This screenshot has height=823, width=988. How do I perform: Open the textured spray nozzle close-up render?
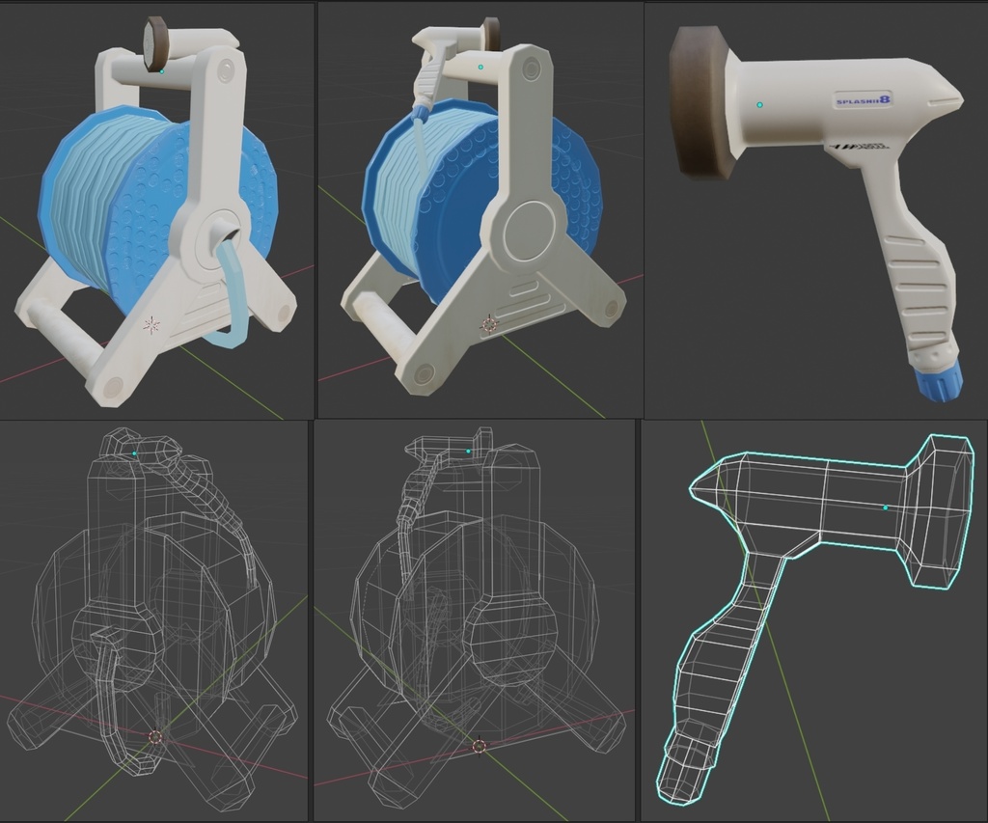(x=816, y=211)
